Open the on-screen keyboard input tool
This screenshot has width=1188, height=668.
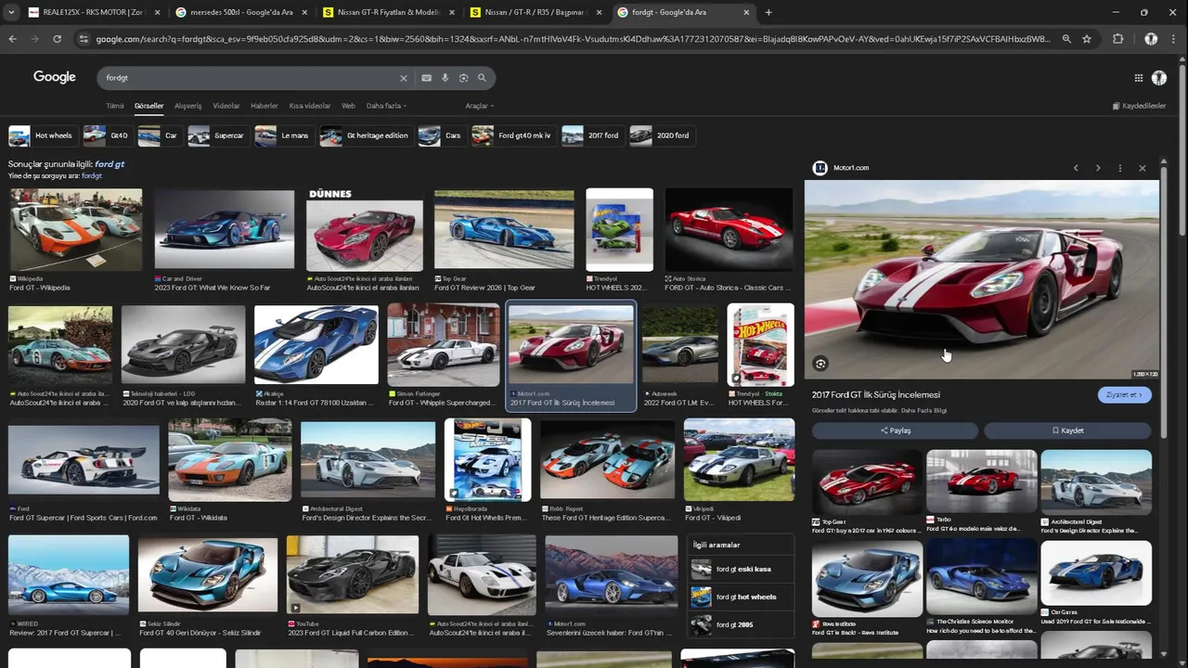pyautogui.click(x=427, y=78)
